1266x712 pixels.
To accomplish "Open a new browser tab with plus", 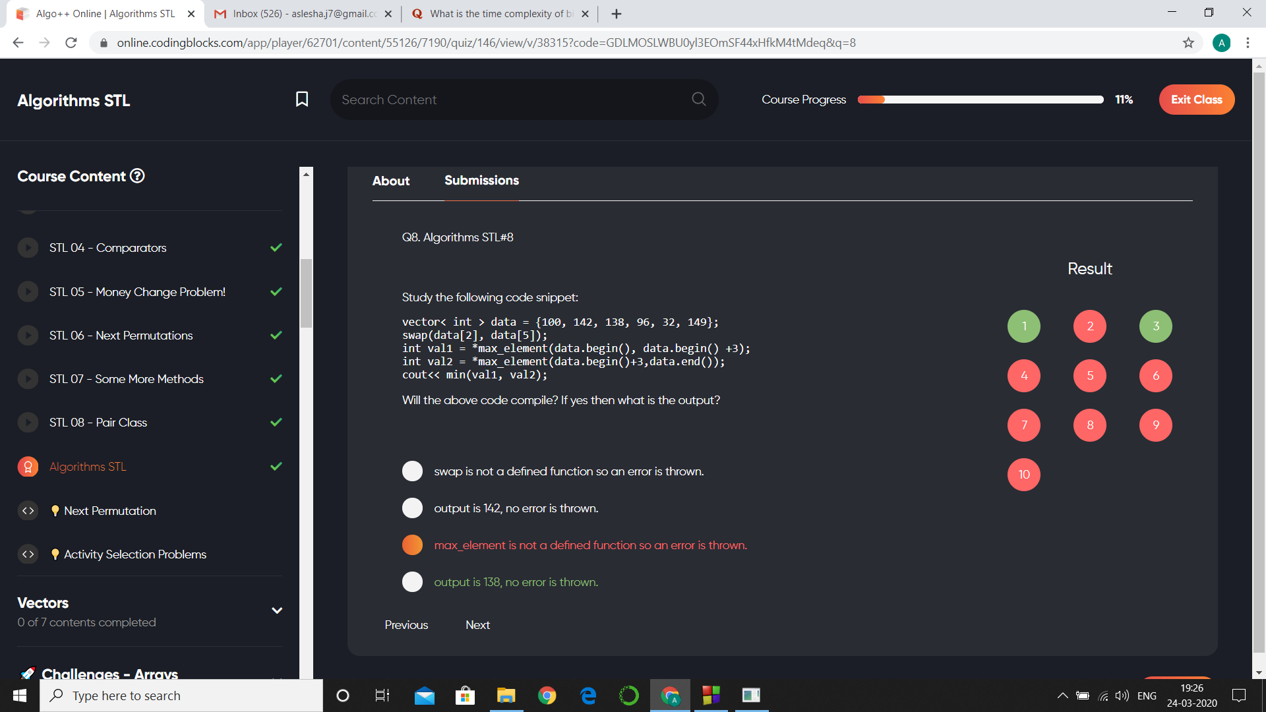I will tap(617, 14).
